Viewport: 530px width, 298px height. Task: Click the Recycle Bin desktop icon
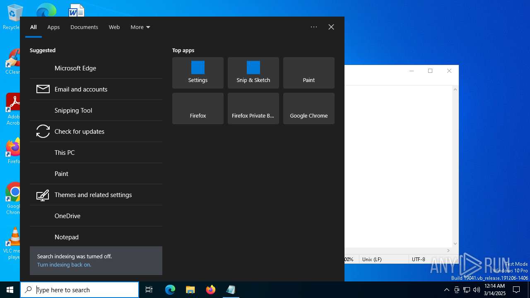[12, 17]
